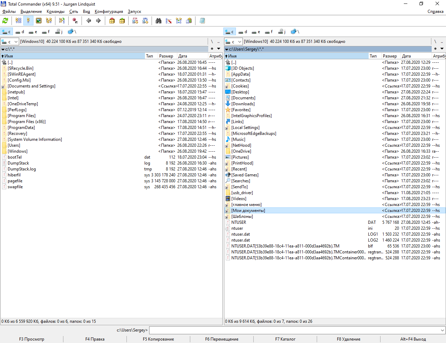Open right panel directory history arrow
The image size is (446, 343).
(x=442, y=49)
